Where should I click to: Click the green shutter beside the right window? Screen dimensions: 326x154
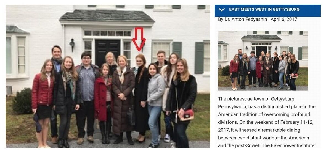[199, 57]
